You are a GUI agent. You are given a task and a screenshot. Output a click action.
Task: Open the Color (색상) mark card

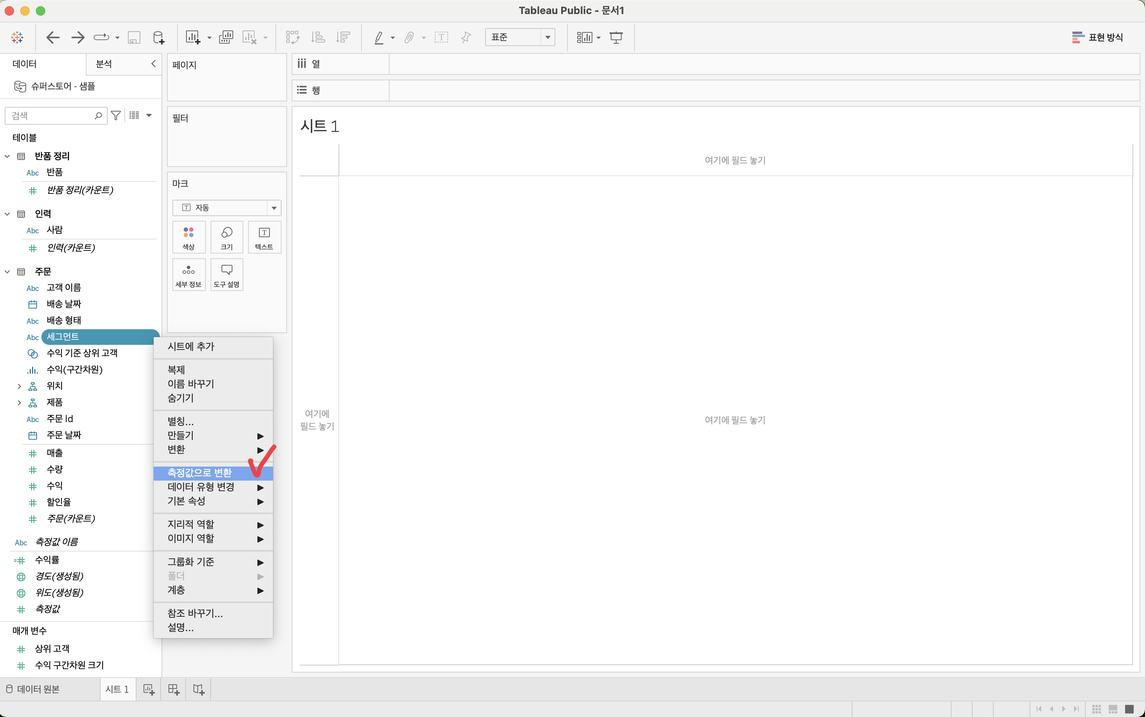click(x=189, y=237)
